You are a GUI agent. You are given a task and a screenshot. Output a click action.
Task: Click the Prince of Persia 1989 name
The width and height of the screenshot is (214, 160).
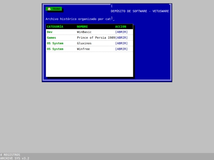coord(96,38)
